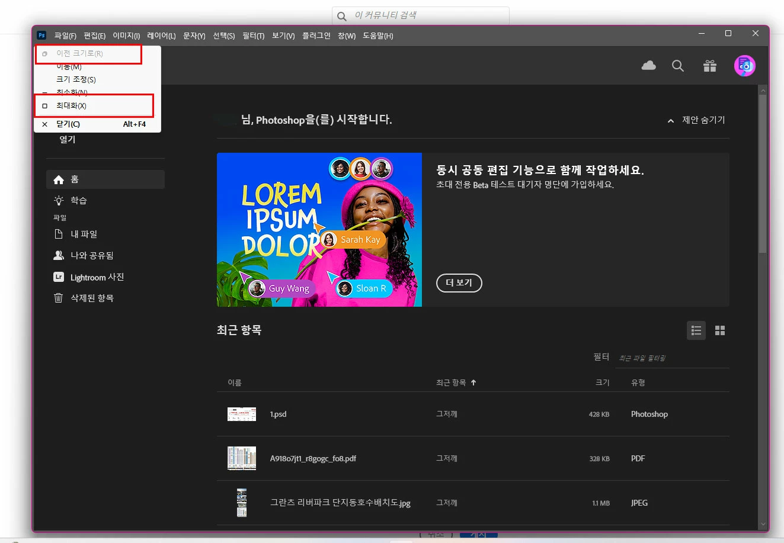Sort by 최근 항목 column header
This screenshot has height=543, width=784.
click(x=456, y=383)
